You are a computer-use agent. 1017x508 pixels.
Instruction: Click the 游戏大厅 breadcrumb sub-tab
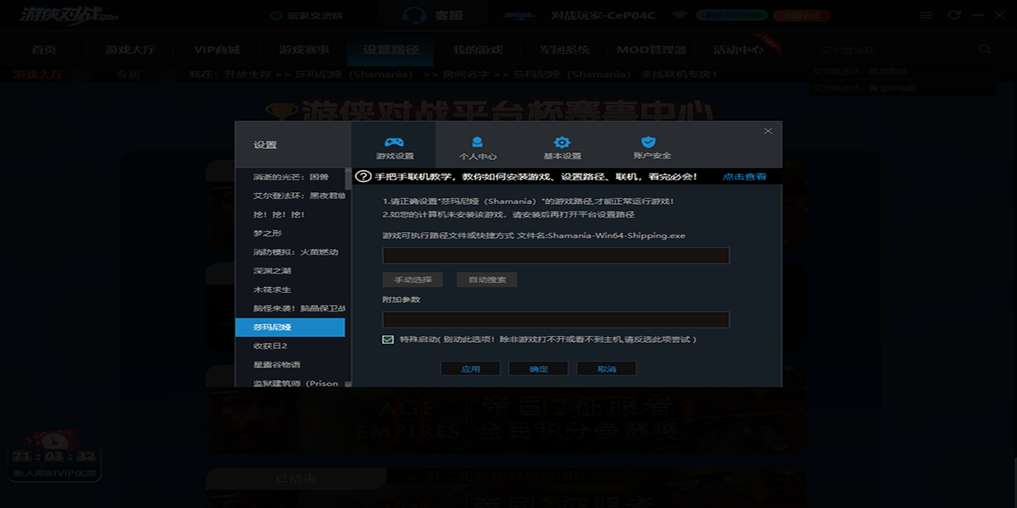click(37, 75)
